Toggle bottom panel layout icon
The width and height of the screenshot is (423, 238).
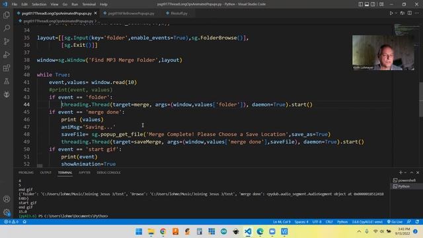click(x=367, y=4)
